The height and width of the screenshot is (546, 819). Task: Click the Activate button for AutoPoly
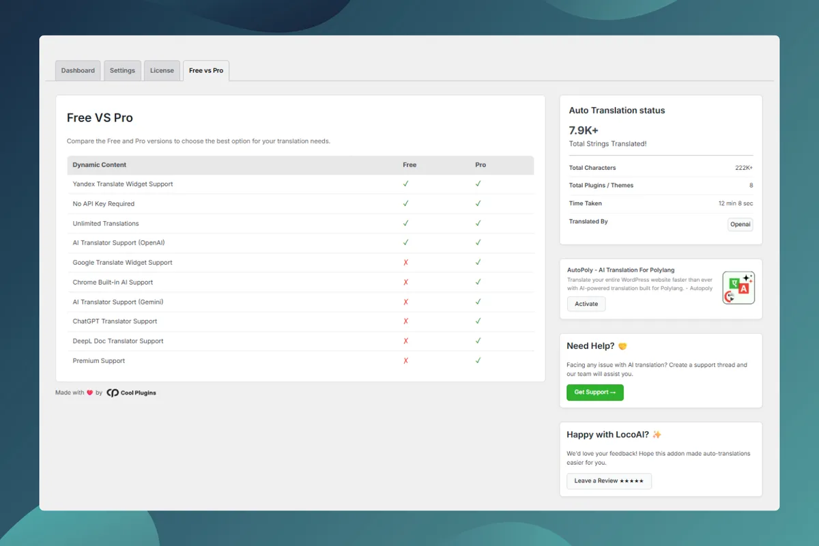(x=586, y=304)
